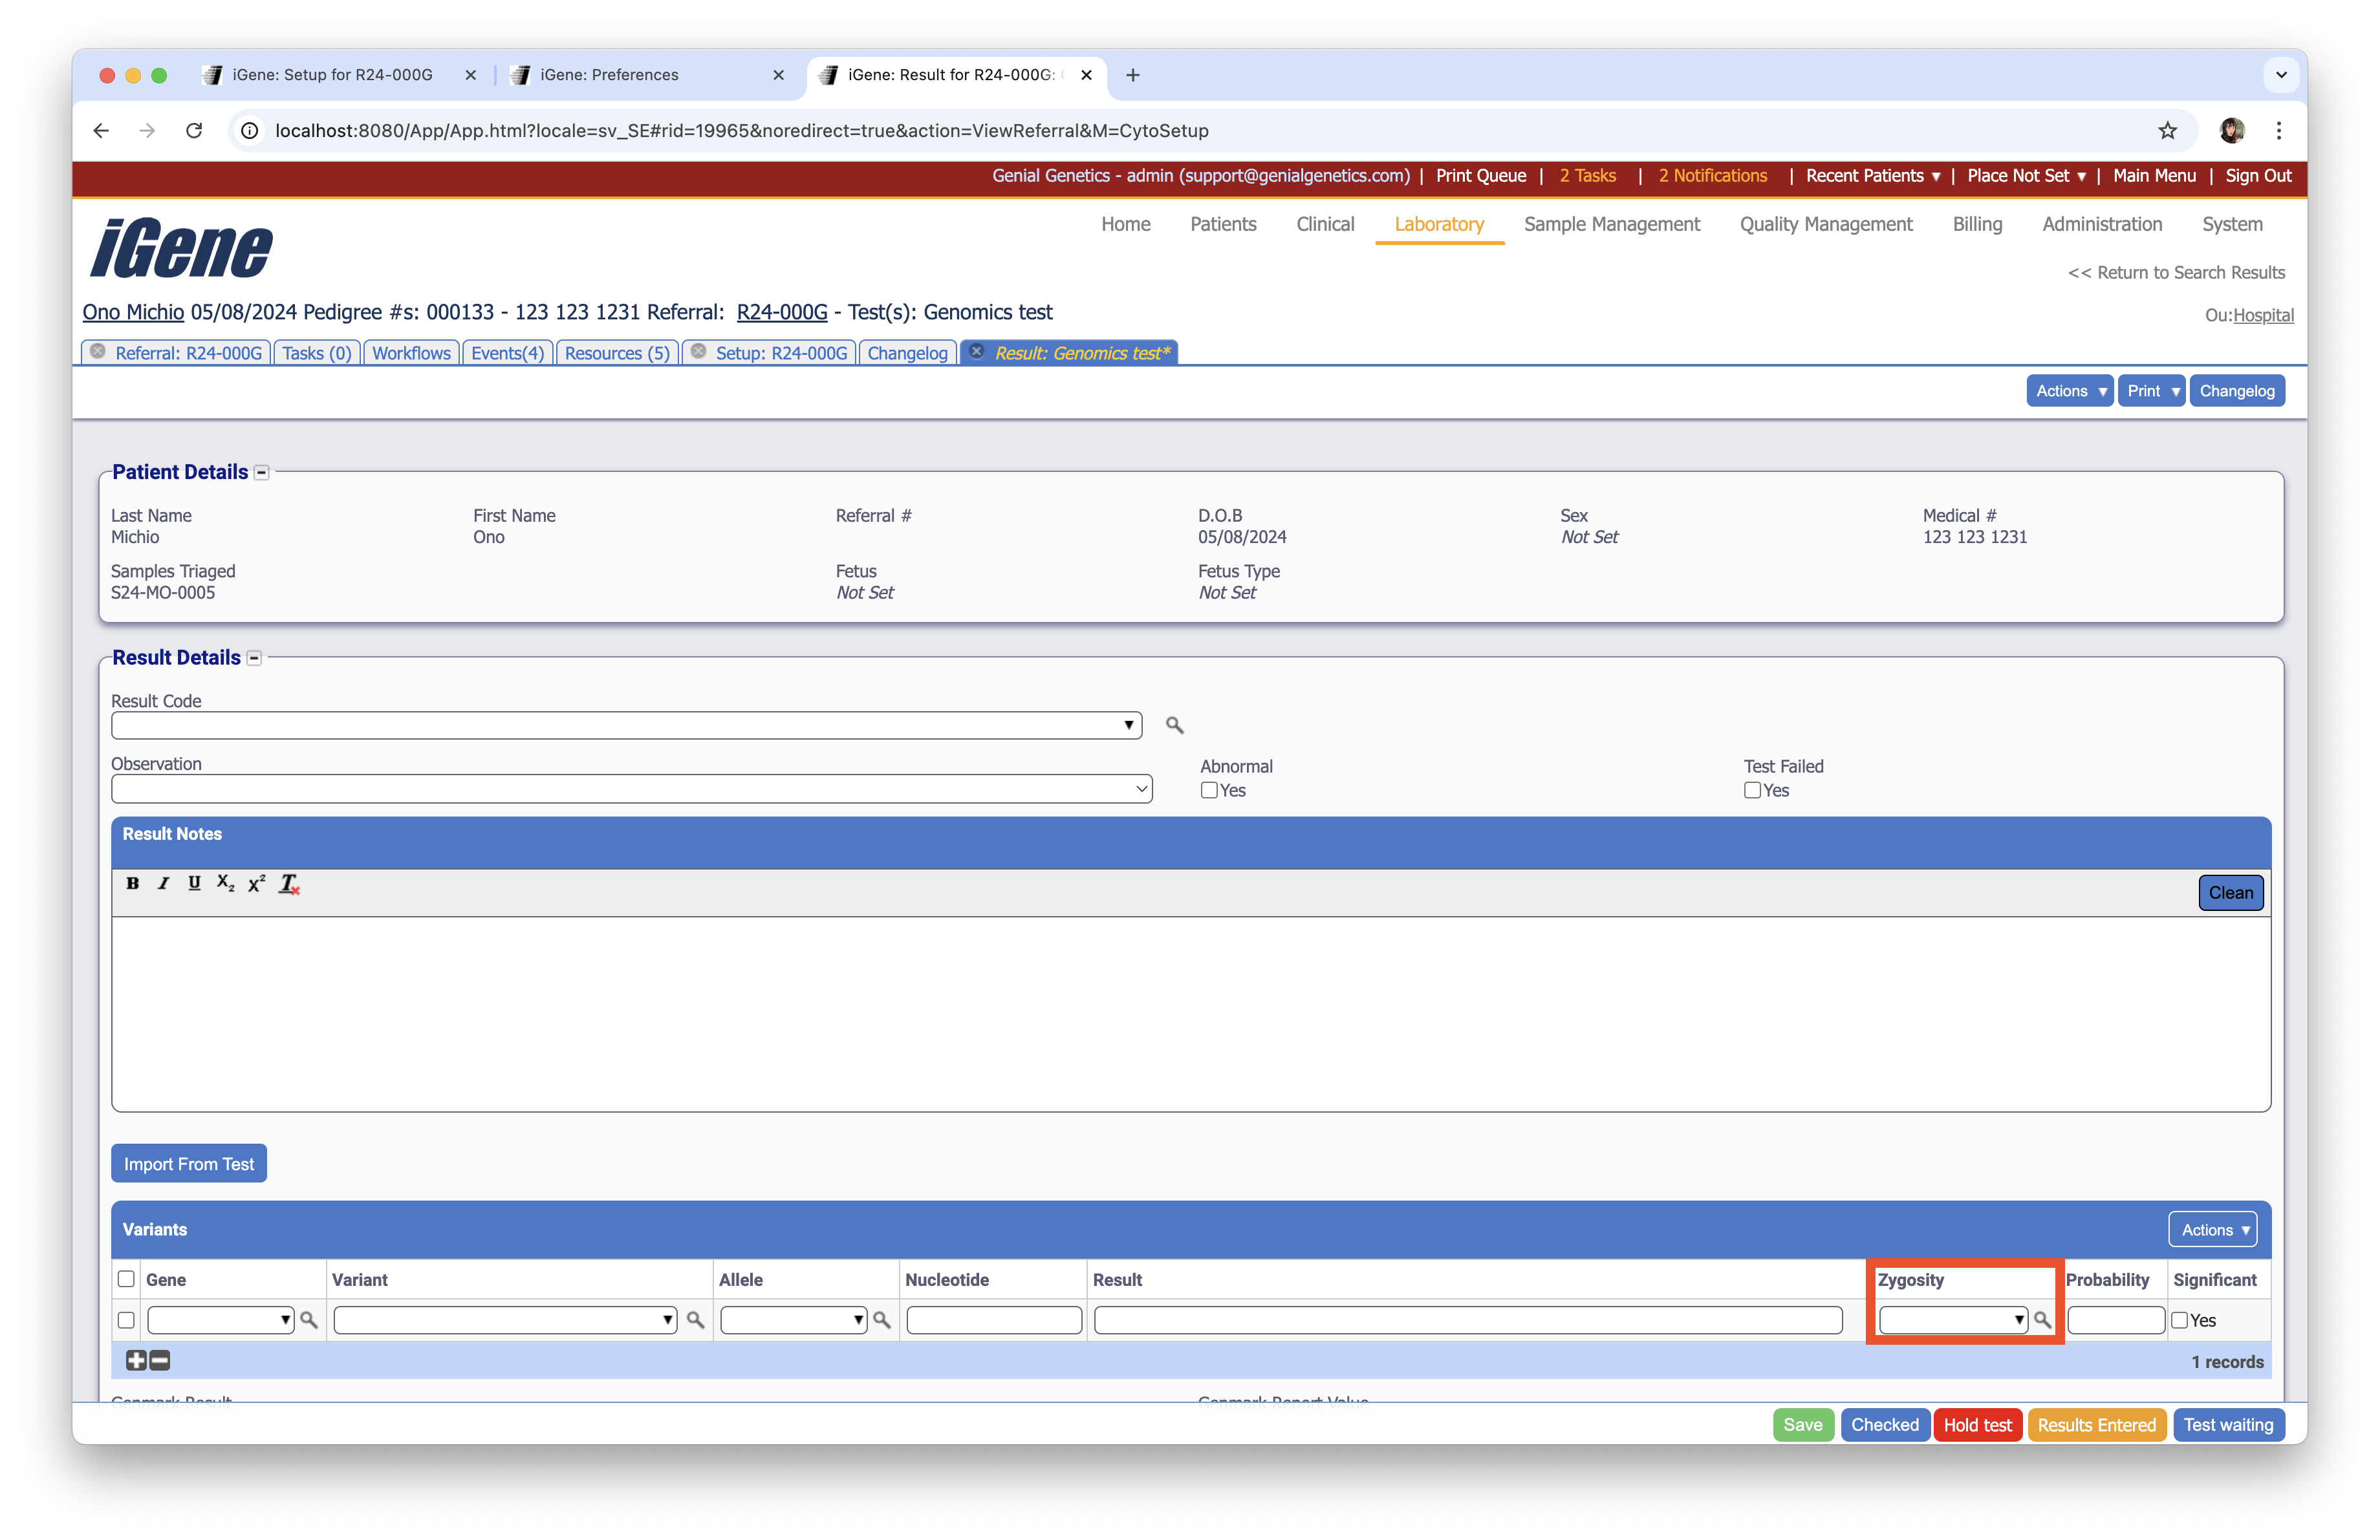The width and height of the screenshot is (2380, 1540).
Task: Switch to the Workflows tab
Action: tap(411, 353)
